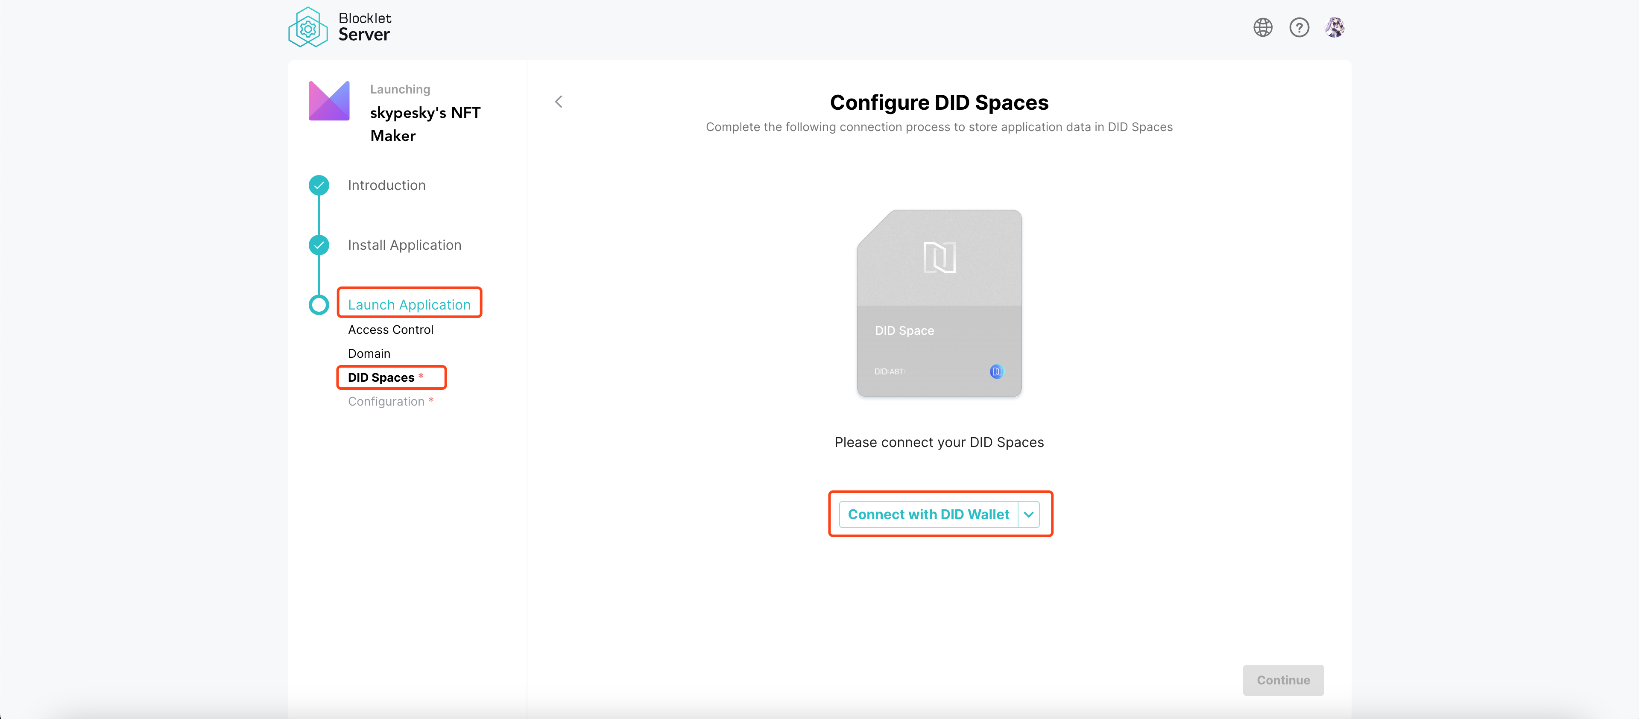Click the back chevron arrow
This screenshot has width=1639, height=719.
point(559,102)
